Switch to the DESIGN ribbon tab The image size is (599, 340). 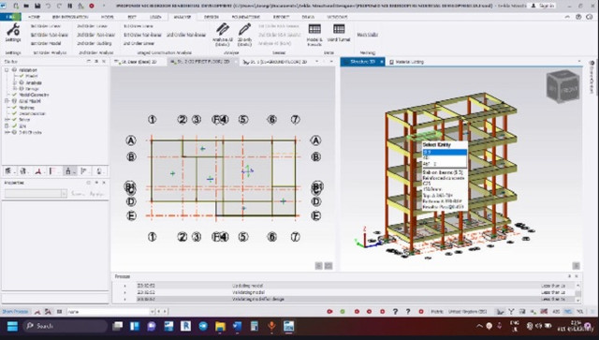point(212,17)
